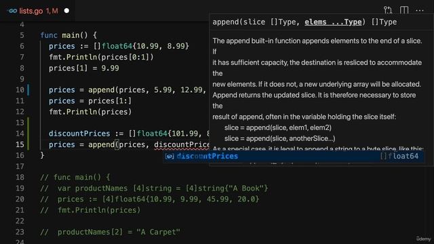Click the Go file icon on lists.go tab
434x244 pixels.
[x=12, y=11]
